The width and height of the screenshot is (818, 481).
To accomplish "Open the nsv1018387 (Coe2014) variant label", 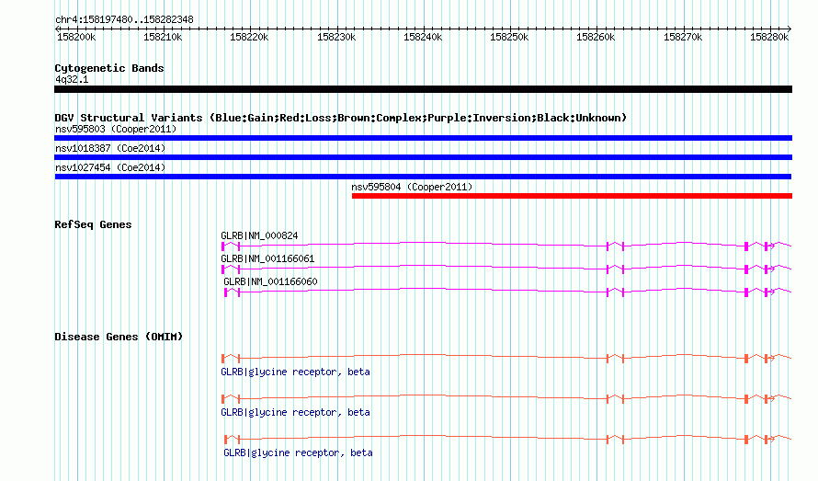I will [x=110, y=148].
